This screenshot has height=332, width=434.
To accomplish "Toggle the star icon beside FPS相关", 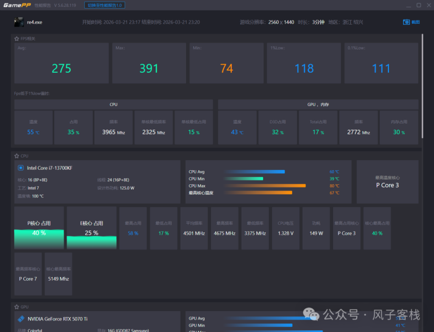I will coord(17,39).
